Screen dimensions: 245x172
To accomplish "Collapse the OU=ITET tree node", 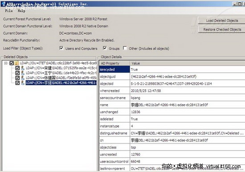I will point(6,63).
